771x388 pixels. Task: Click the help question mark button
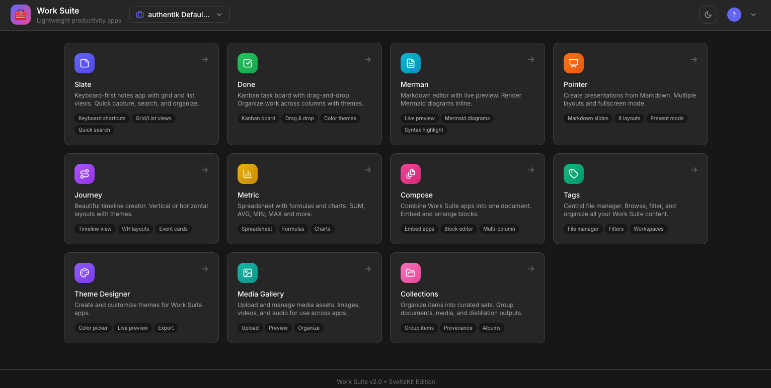coord(734,15)
